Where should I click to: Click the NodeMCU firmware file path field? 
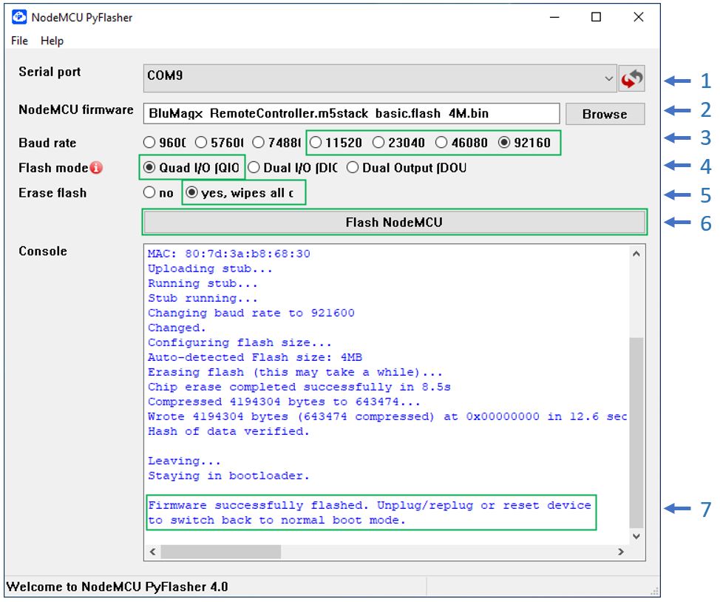[x=351, y=113]
